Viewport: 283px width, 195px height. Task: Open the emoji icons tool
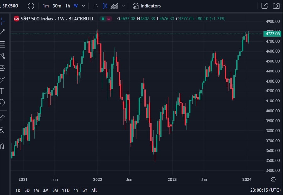pyautogui.click(x=2, y=103)
